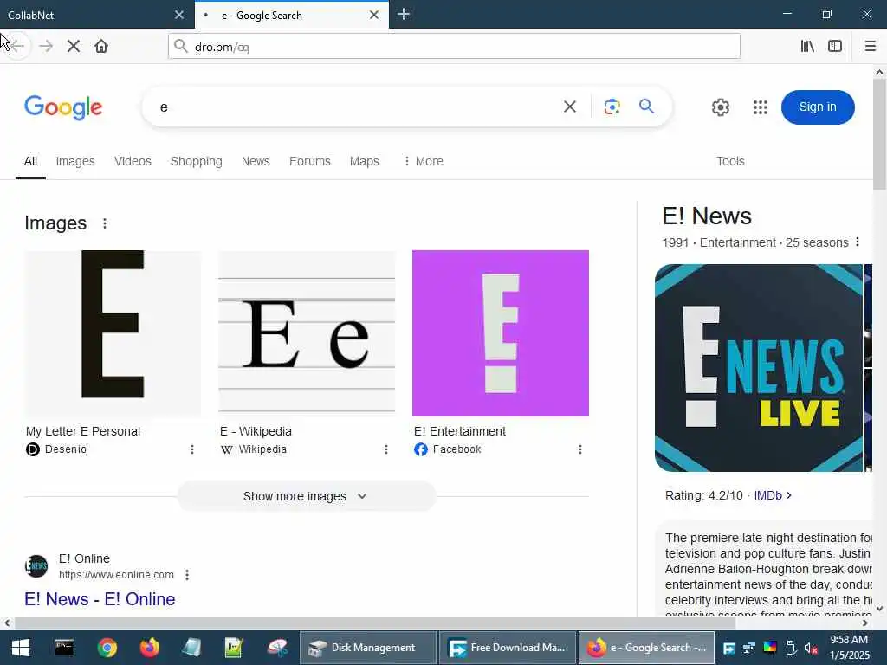Open options menu for the Desenio result
Viewport: 887px width, 665px height.
click(x=192, y=449)
